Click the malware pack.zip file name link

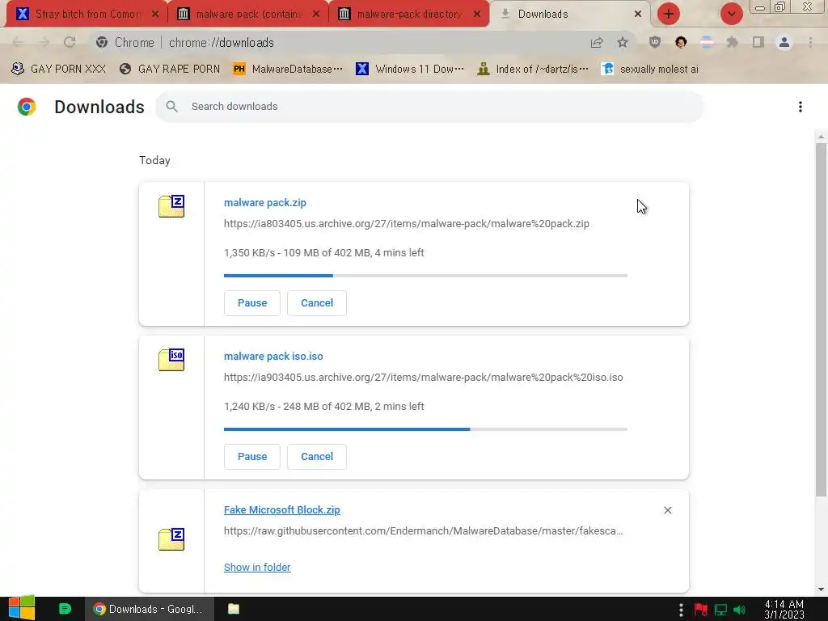[265, 203]
